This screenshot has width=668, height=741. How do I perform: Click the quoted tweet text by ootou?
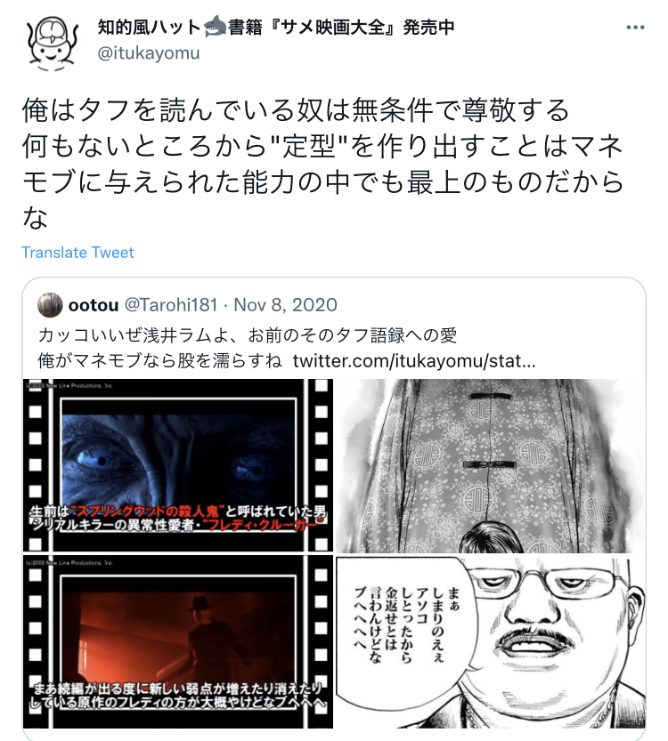click(286, 348)
